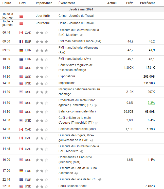
Task: Open the 'Exportations' event link
Action: (x=67, y=76)
